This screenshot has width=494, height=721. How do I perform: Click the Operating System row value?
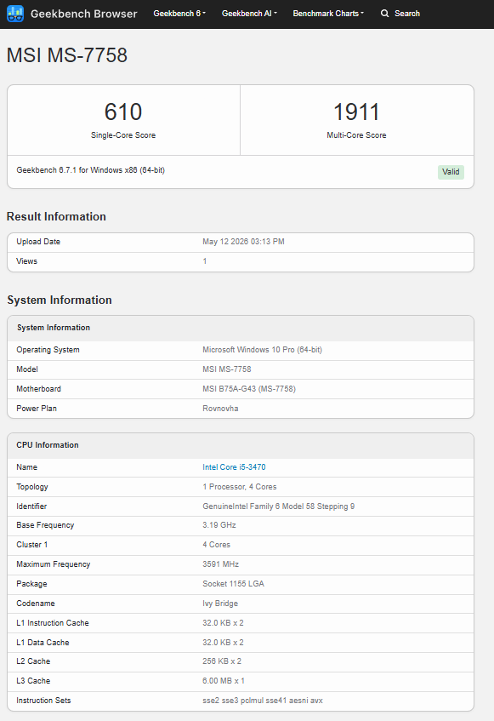[x=262, y=350]
